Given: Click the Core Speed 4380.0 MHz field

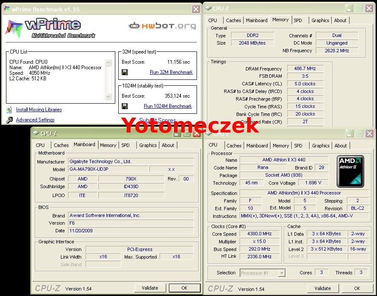Looking at the screenshot, I should [x=260, y=234].
